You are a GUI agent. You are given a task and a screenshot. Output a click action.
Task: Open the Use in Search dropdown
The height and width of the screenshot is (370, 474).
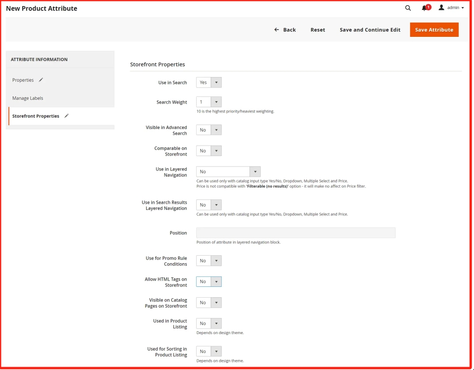(x=208, y=83)
